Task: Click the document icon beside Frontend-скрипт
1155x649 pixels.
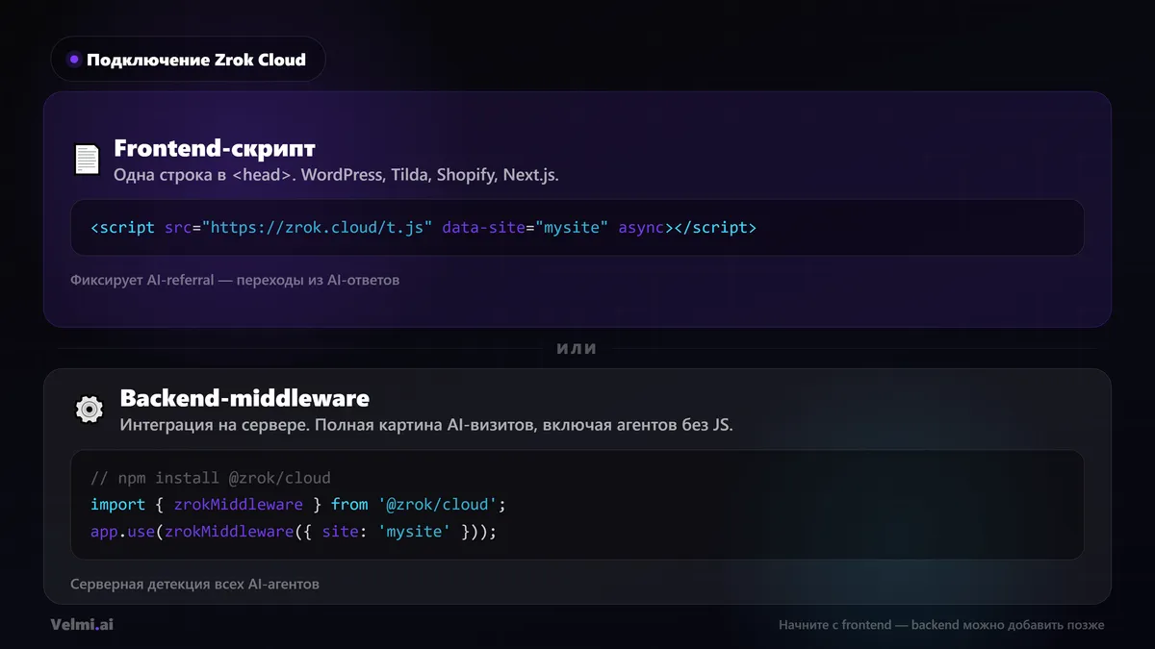Action: pos(87,160)
